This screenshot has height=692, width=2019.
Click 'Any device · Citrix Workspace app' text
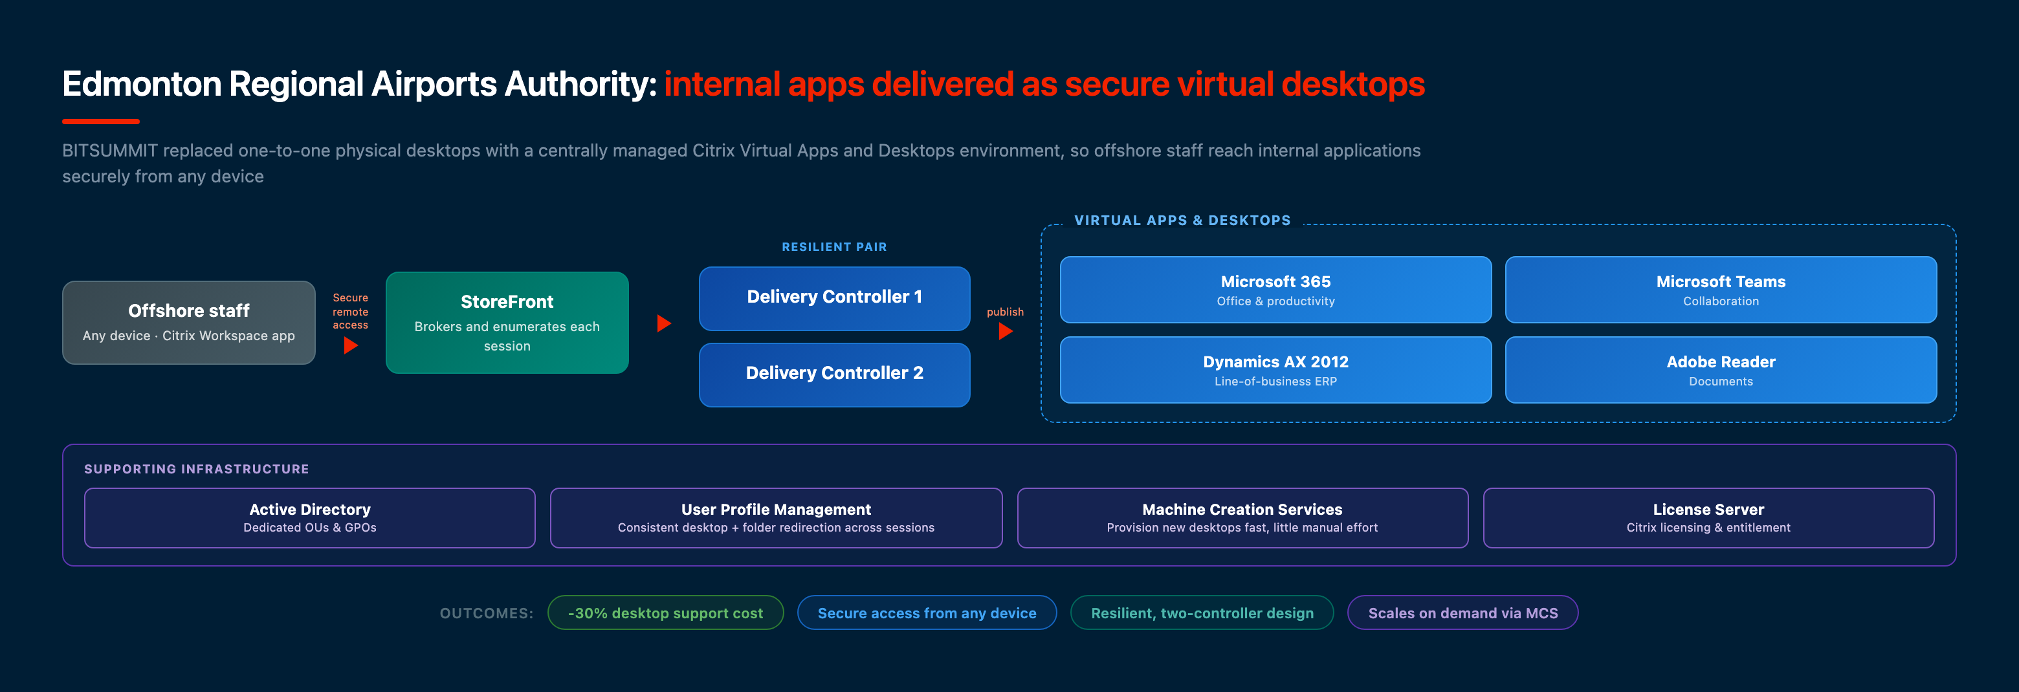(x=189, y=336)
